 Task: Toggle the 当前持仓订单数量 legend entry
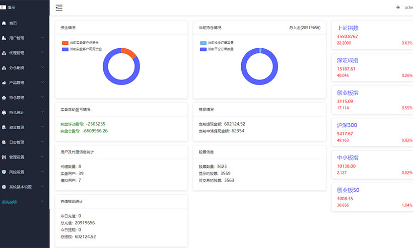(203, 43)
